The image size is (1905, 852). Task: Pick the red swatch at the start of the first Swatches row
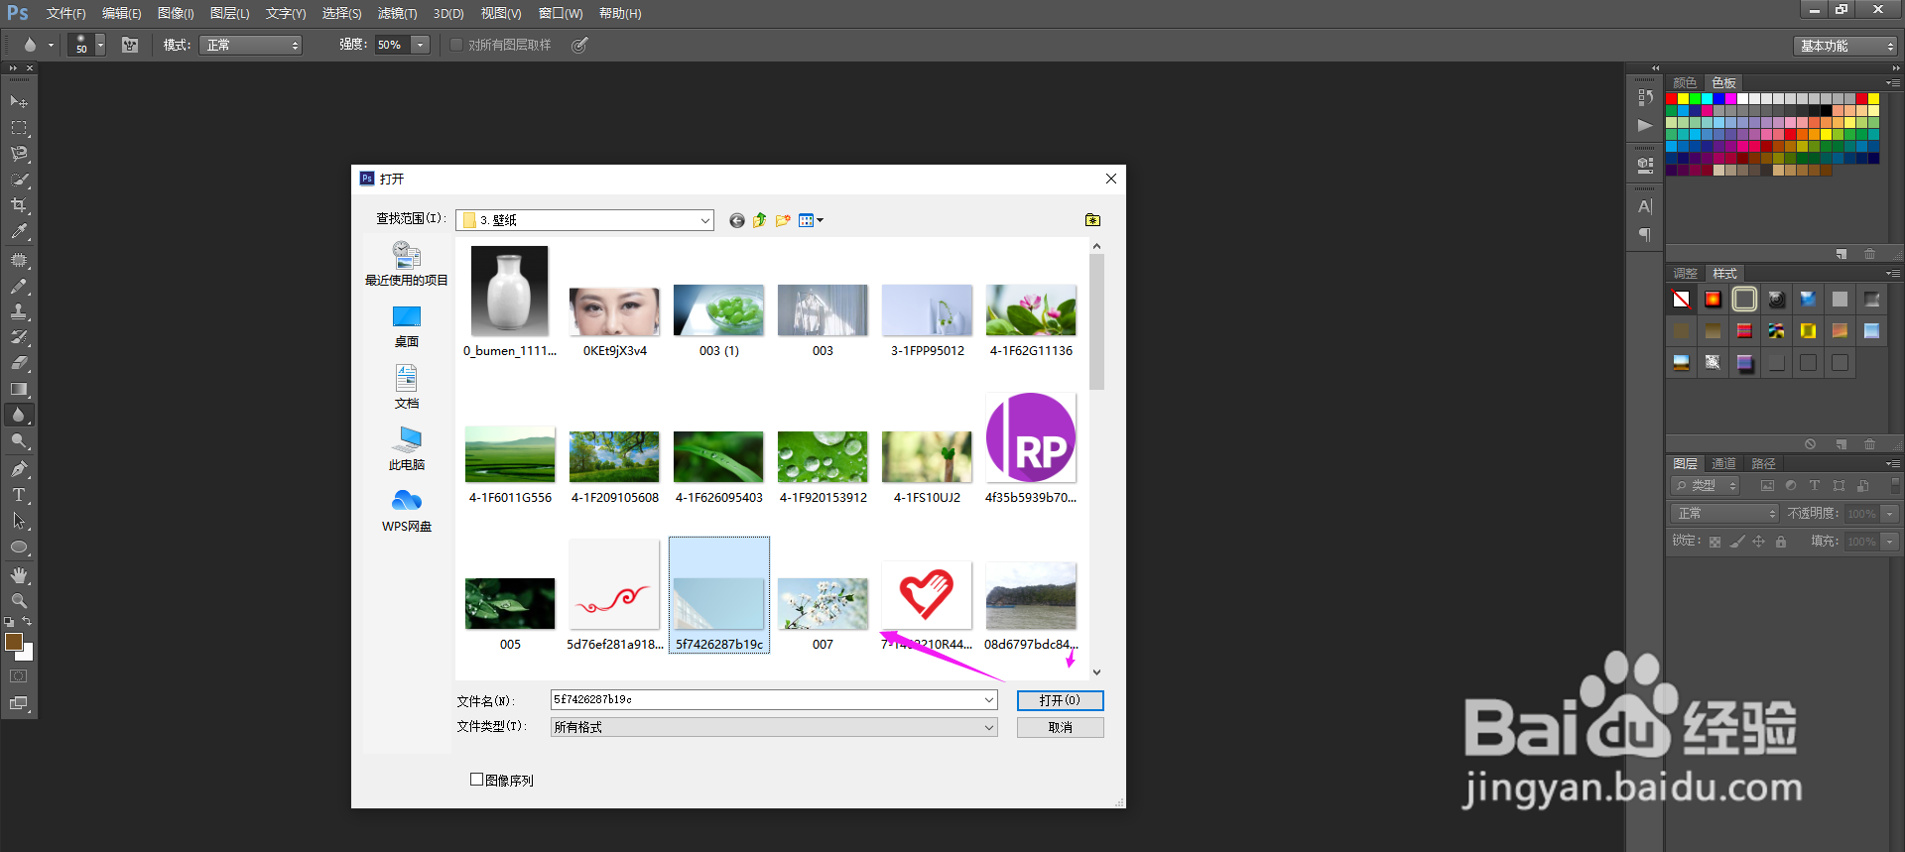pos(1672,99)
